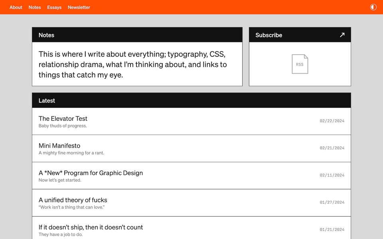The width and height of the screenshot is (383, 239).
Task: Read A unified theory of fucks
Action: pyautogui.click(x=73, y=200)
